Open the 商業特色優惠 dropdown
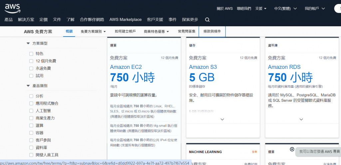The height and width of the screenshot is (165, 341). [157, 32]
